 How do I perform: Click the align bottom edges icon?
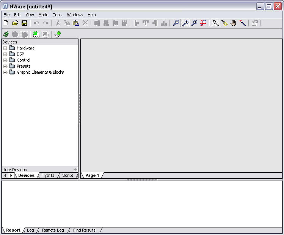click(164, 23)
